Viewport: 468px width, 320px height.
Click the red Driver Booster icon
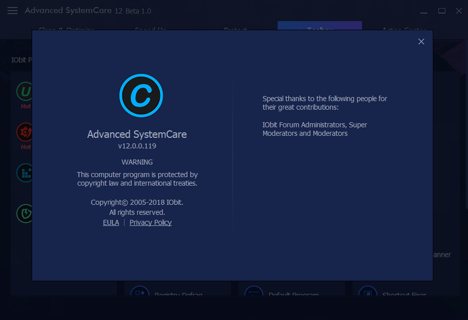(x=25, y=132)
